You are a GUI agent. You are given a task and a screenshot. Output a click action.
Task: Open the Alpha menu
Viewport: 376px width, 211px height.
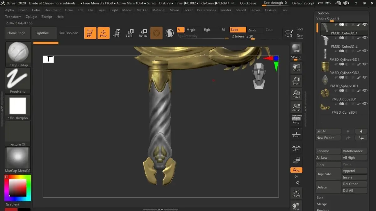click(x=9, y=10)
